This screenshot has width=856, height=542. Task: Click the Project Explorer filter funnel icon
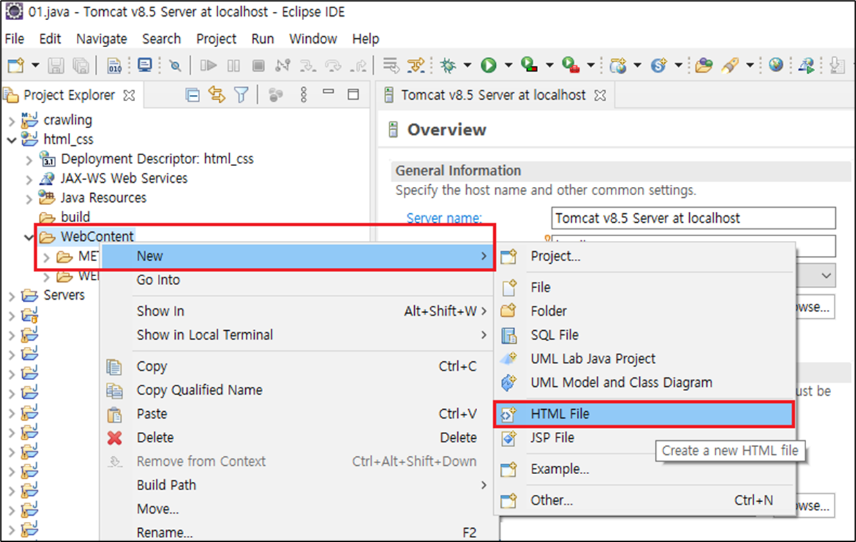point(241,95)
